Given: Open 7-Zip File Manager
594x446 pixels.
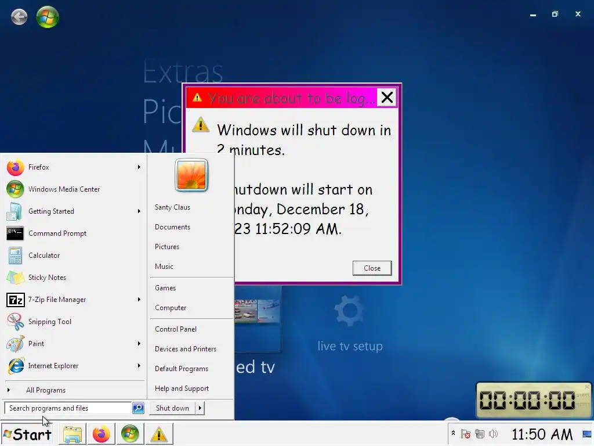Looking at the screenshot, I should [74, 300].
